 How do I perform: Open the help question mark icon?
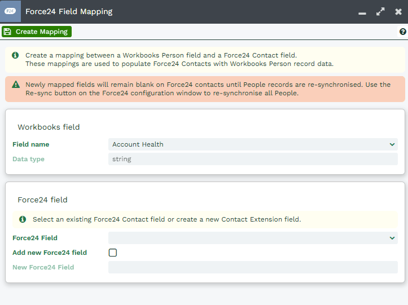tap(402, 32)
